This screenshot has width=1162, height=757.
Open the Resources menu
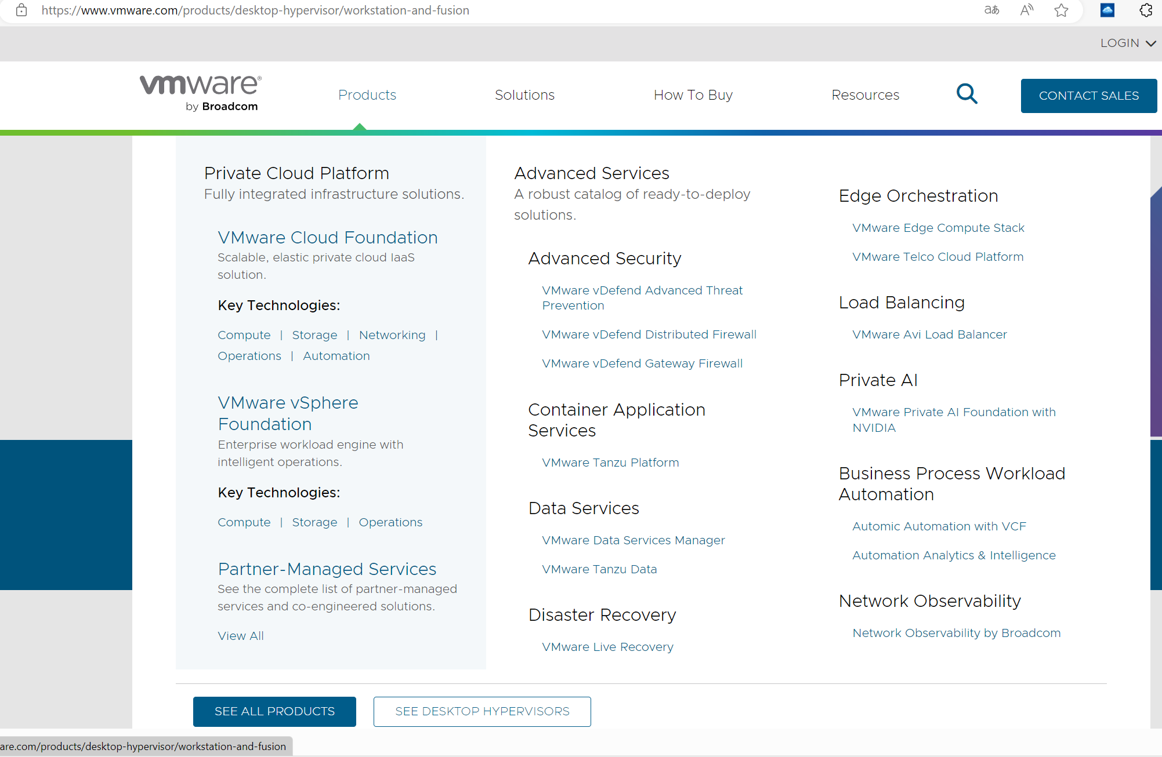(x=865, y=94)
